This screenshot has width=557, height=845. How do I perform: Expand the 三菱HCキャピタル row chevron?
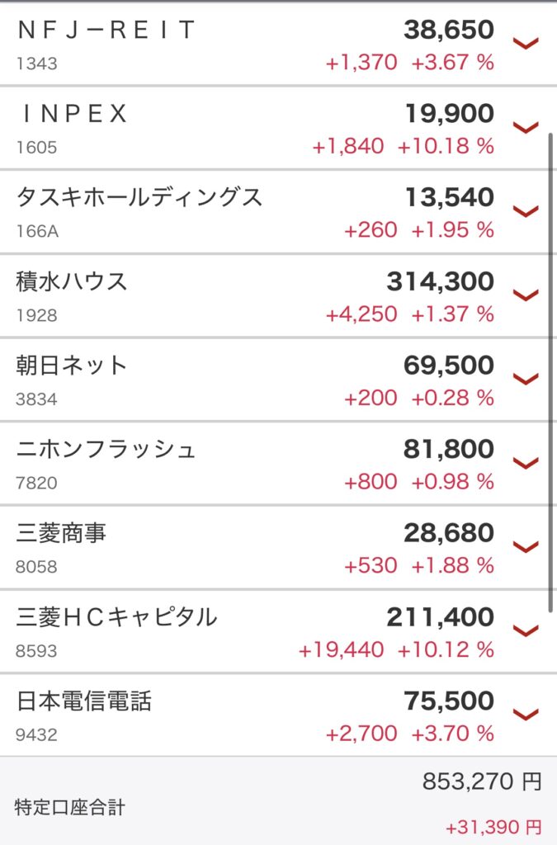526,630
